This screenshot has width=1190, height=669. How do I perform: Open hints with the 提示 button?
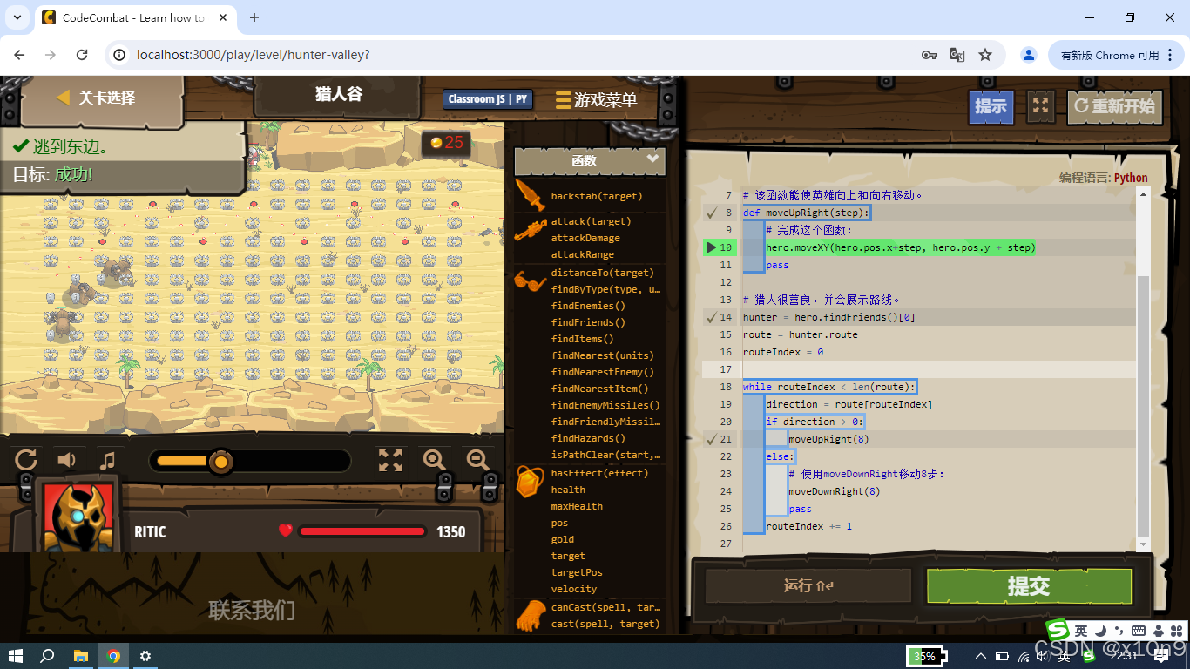pyautogui.click(x=991, y=106)
